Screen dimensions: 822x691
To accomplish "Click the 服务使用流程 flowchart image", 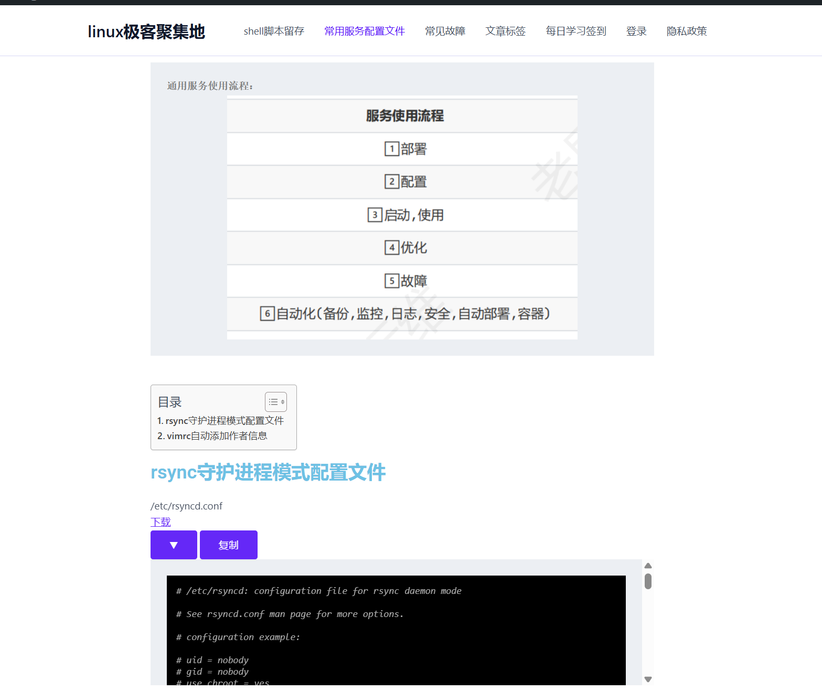I will coord(402,217).
